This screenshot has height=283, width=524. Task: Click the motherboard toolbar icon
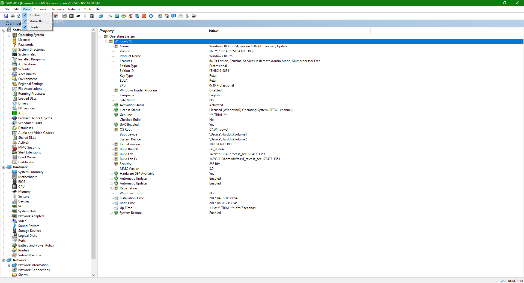(x=65, y=16)
